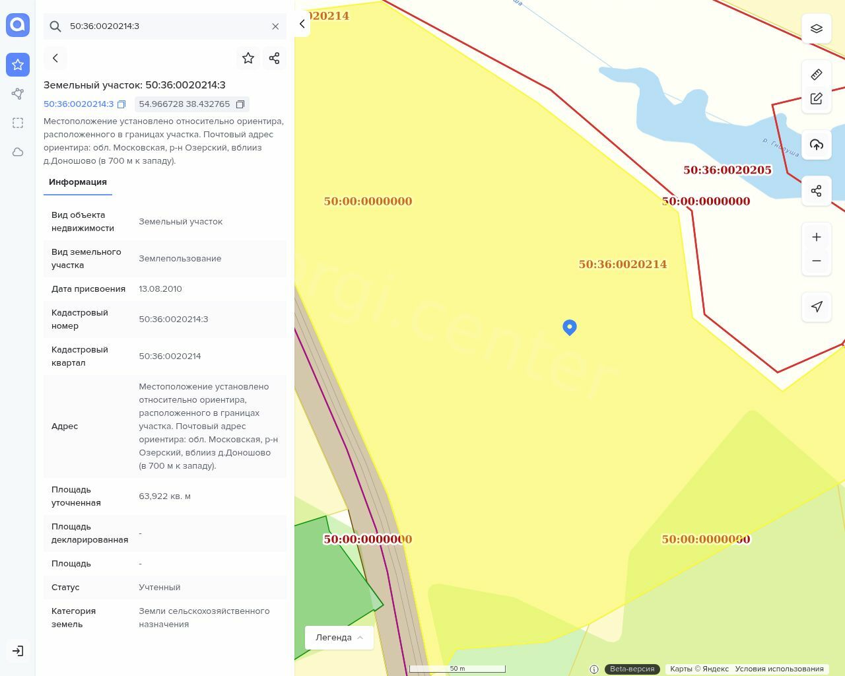This screenshot has height=676, width=845.
Task: Open Условия использования link
Action: (779, 669)
